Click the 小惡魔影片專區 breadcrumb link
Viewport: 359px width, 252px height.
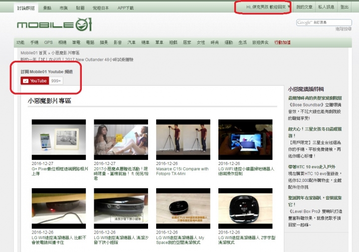pyautogui.click(x=65, y=53)
